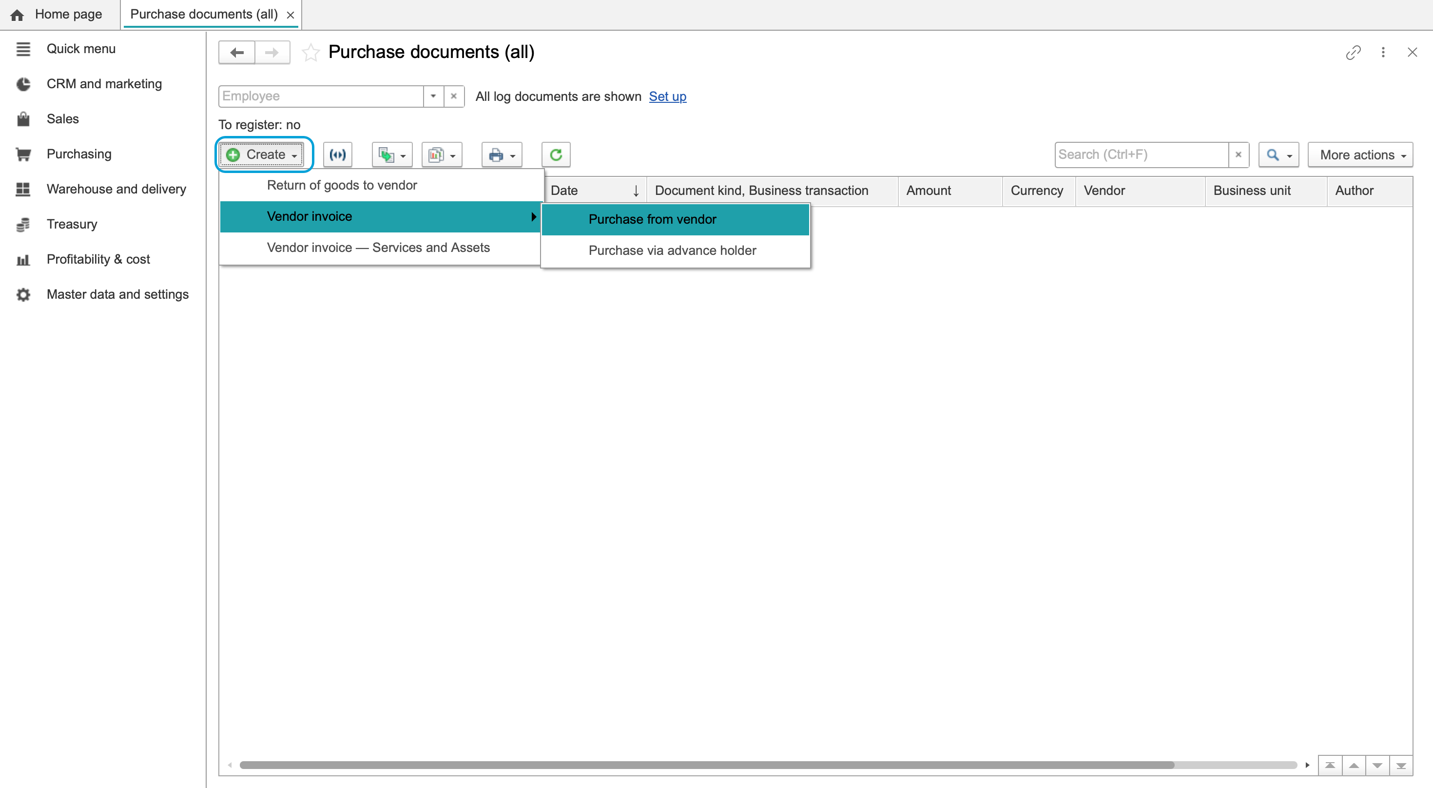Expand the Employee filter dropdown
Image resolution: width=1433 pixels, height=788 pixels.
pyautogui.click(x=433, y=96)
